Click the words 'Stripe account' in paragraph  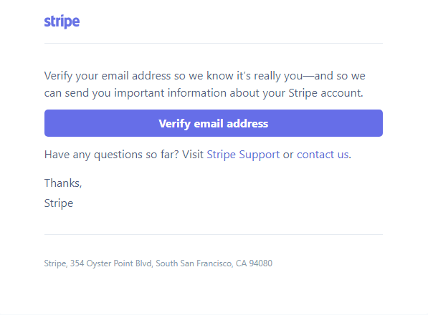[325, 93]
